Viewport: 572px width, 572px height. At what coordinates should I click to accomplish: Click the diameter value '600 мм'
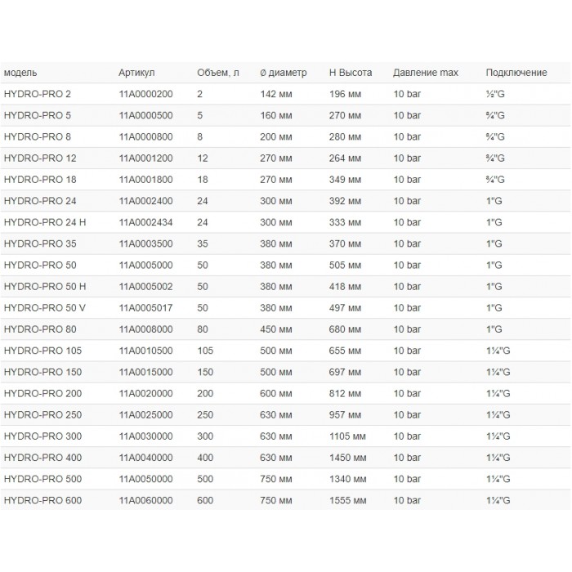276,394
